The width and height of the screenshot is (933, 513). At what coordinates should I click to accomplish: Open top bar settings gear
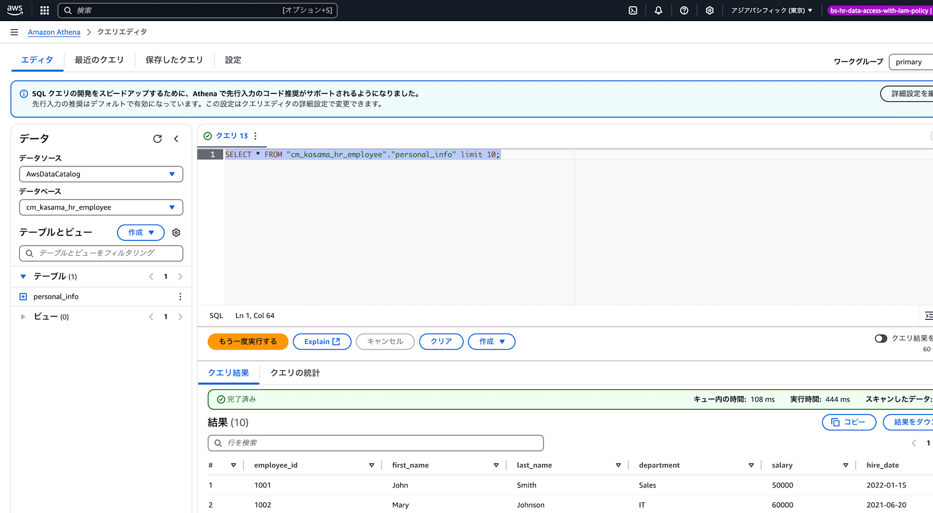pos(710,10)
